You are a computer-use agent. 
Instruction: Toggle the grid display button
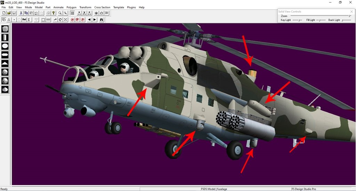click(x=72, y=13)
